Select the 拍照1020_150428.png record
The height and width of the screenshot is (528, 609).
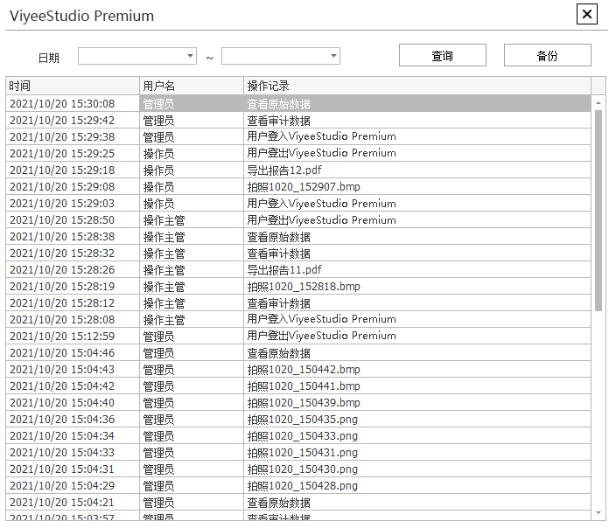(302, 486)
